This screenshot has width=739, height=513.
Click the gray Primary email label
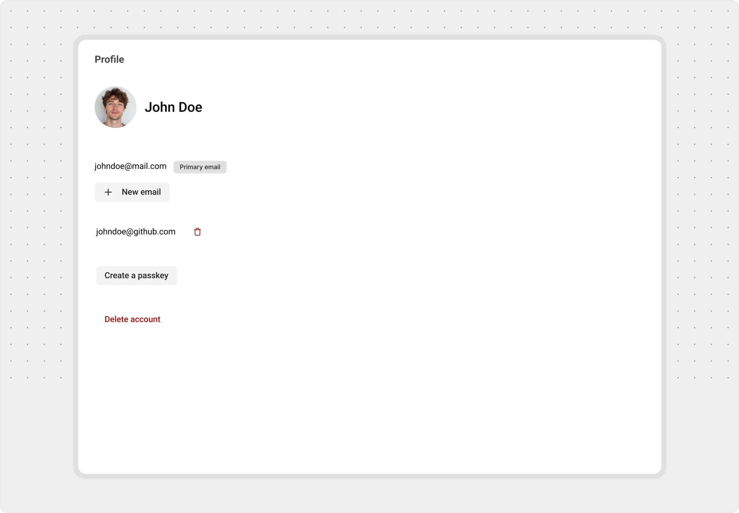pyautogui.click(x=200, y=167)
